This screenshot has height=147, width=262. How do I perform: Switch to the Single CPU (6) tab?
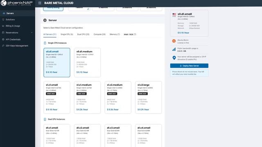(x=67, y=34)
